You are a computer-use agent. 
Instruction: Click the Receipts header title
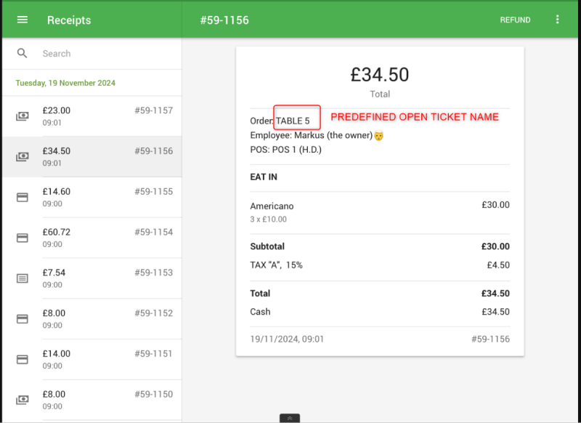click(x=69, y=20)
